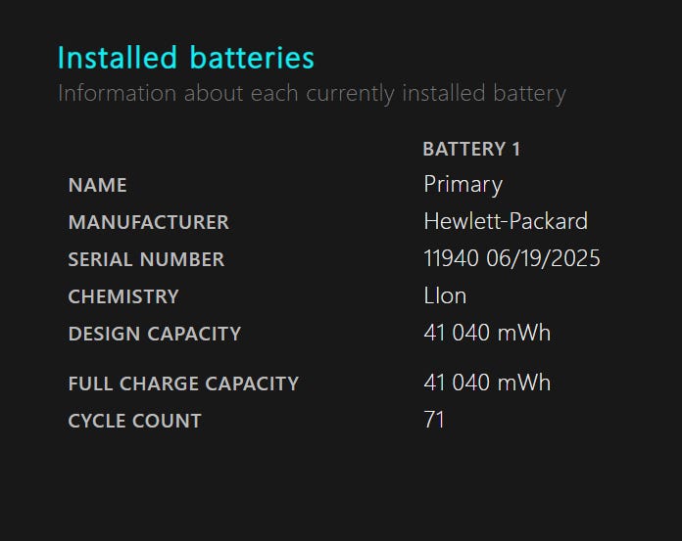Click the subtitle about each installed battery

point(312,94)
